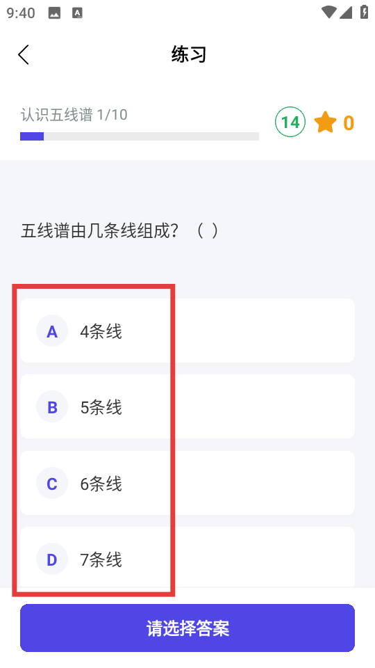375x668 pixels.
Task: Tap the orange star score icon
Action: 325,122
